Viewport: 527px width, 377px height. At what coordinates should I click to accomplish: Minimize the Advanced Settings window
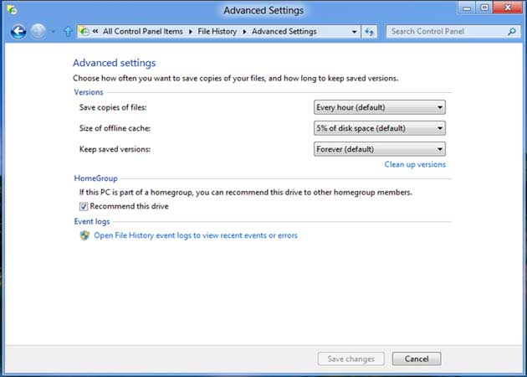click(467, 8)
